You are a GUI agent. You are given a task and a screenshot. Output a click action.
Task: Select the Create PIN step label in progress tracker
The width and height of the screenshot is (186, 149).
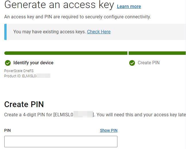tap(148, 63)
